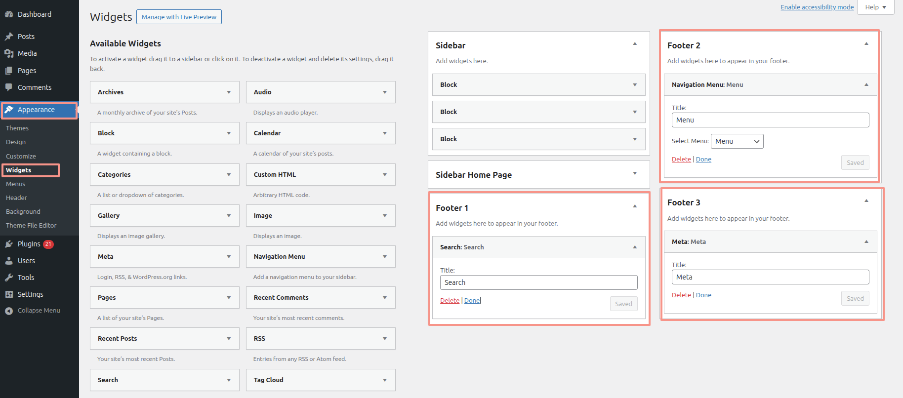Click the Plugins update count badge
The image size is (903, 398).
click(x=48, y=244)
